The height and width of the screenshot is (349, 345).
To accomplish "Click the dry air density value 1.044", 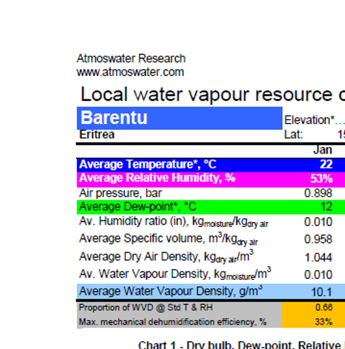I will coord(318,257).
